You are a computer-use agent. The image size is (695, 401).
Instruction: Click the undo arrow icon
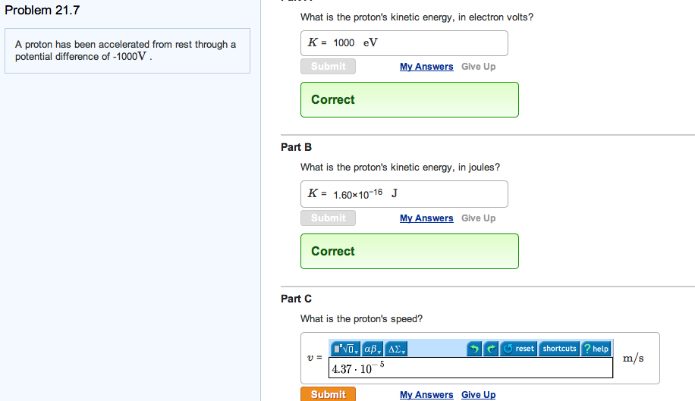tap(474, 349)
